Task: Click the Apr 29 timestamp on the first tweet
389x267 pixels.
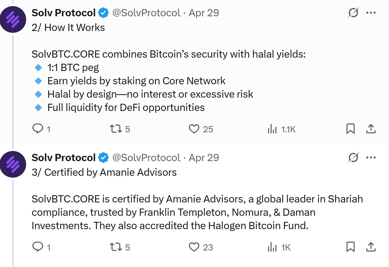Action: pos(204,13)
